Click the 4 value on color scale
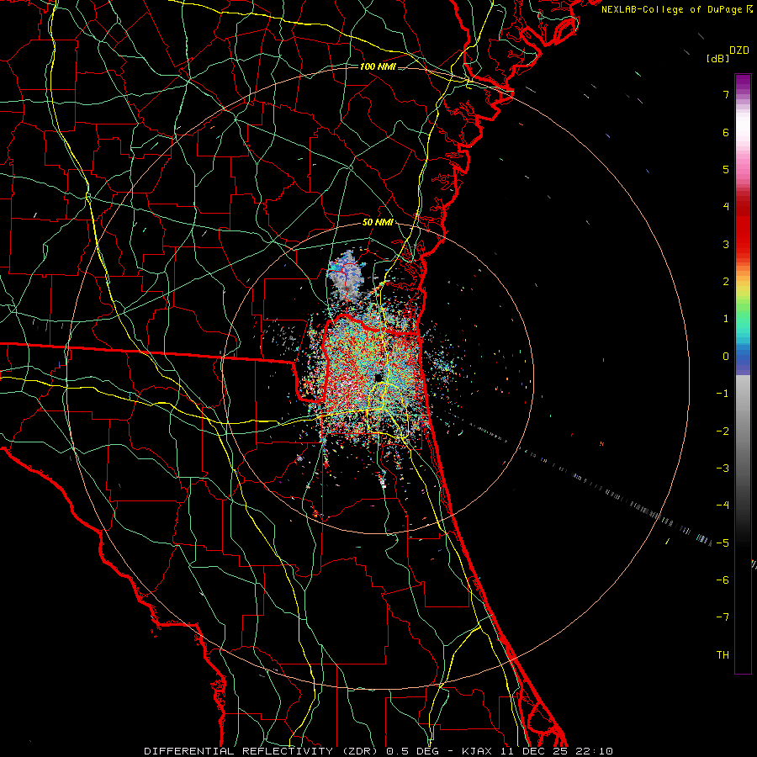757x757 pixels. 726,207
